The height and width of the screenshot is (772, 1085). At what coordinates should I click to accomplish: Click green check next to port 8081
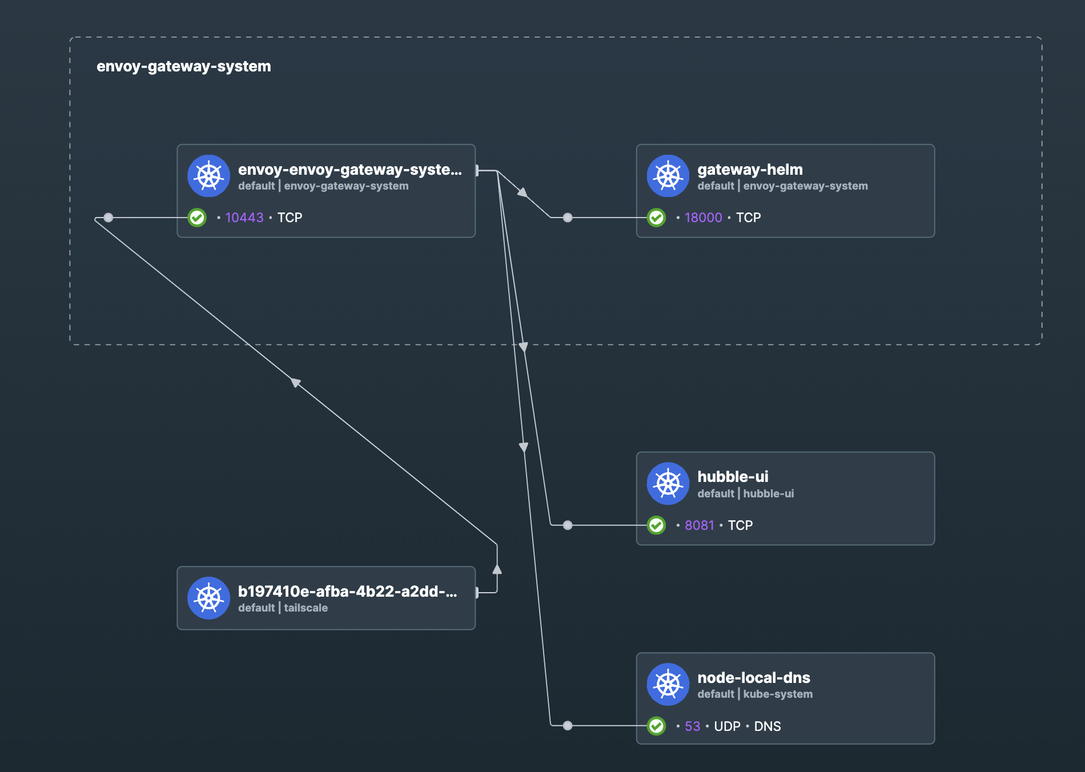pyautogui.click(x=657, y=525)
